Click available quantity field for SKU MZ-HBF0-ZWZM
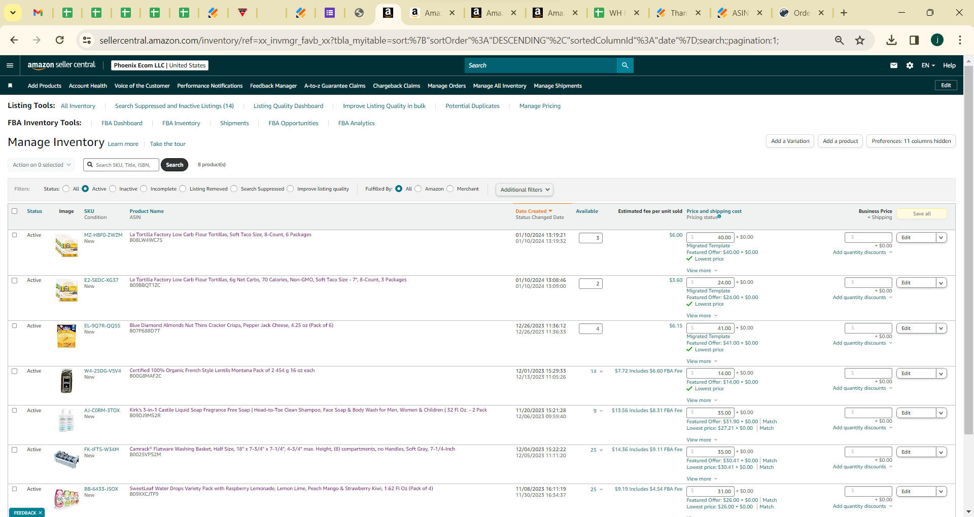Viewport: 974px width, 517px height. 590,238
